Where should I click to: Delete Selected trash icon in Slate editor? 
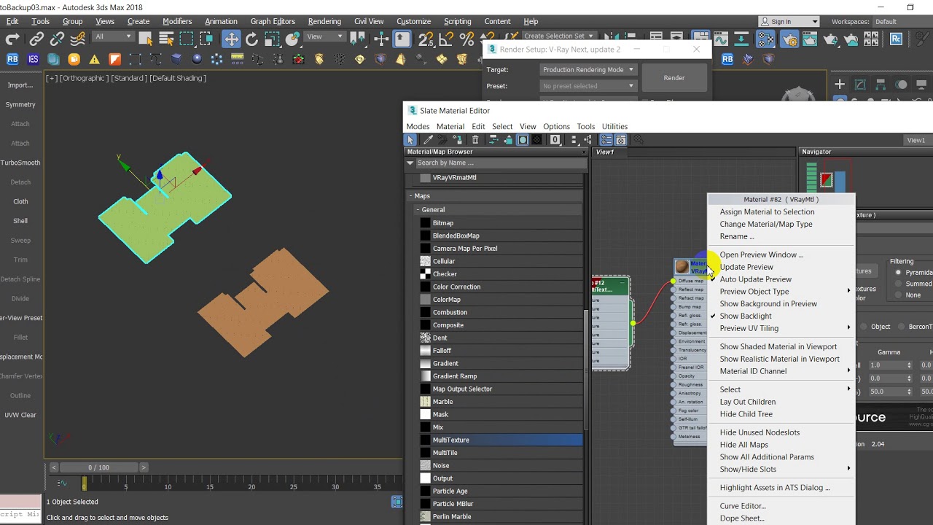point(475,140)
